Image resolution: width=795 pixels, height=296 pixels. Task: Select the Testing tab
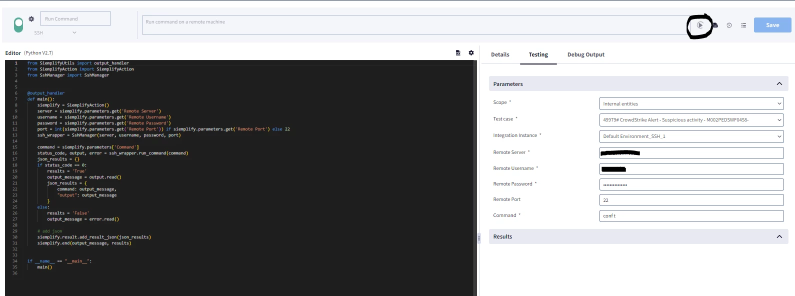538,54
